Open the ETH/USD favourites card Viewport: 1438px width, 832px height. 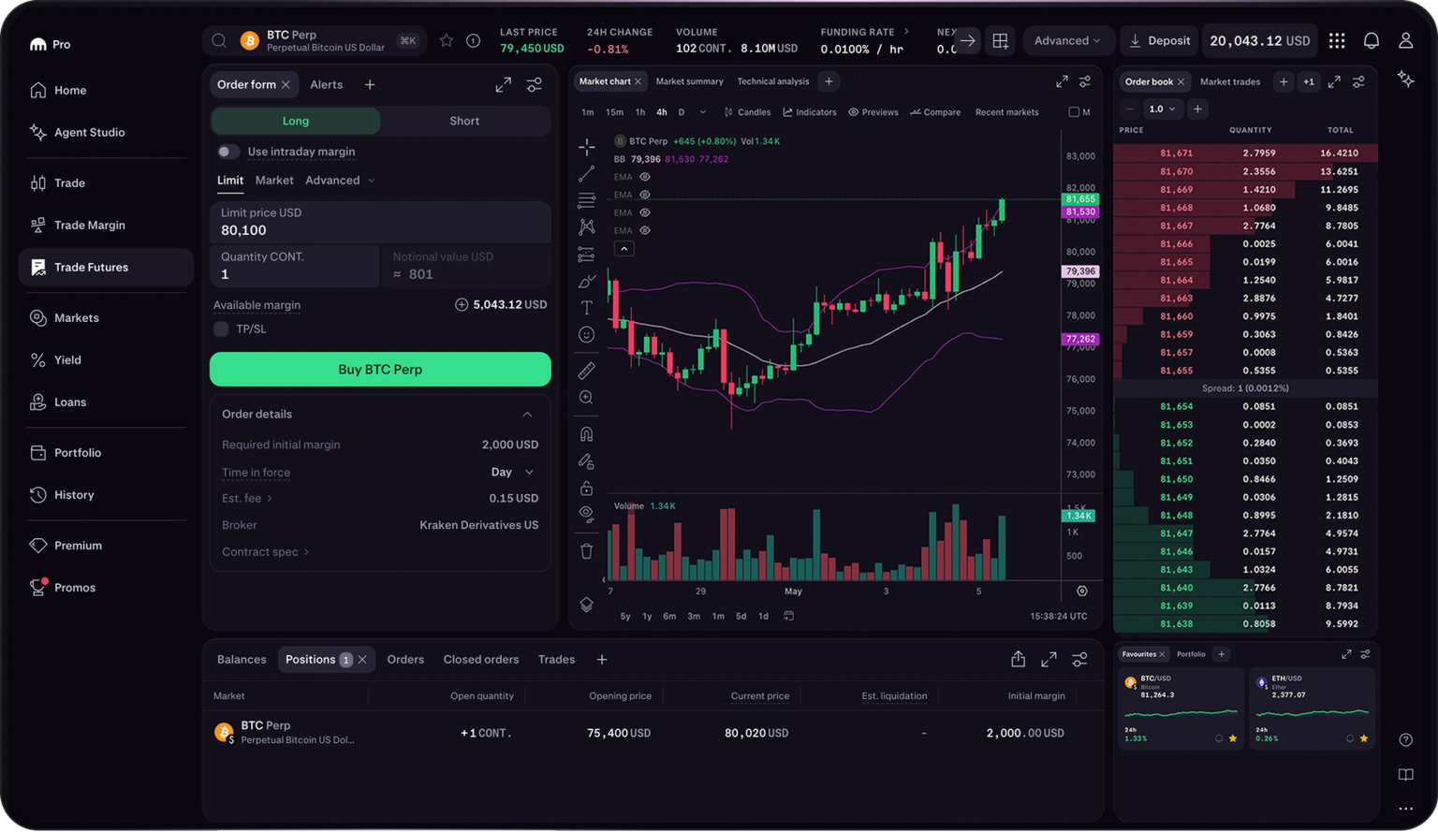tap(1312, 708)
